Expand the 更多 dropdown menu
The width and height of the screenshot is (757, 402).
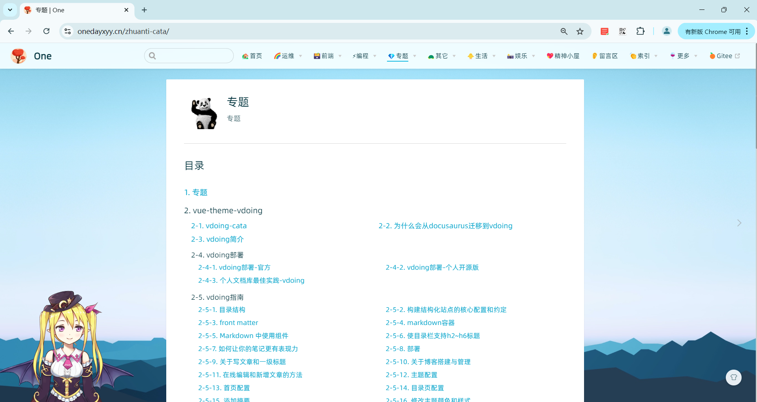point(684,56)
